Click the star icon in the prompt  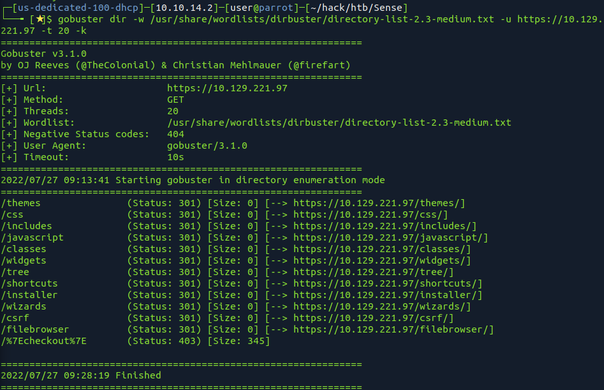40,19
